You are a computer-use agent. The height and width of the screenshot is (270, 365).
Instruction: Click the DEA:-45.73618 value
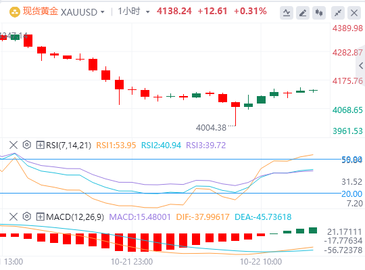click(263, 217)
